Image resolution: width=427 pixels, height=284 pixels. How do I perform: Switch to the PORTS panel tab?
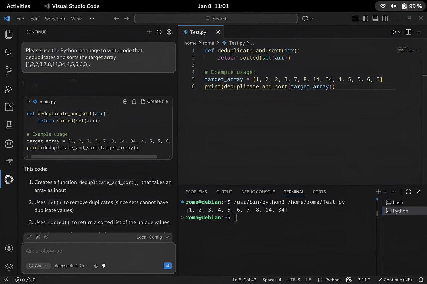tap(319, 192)
